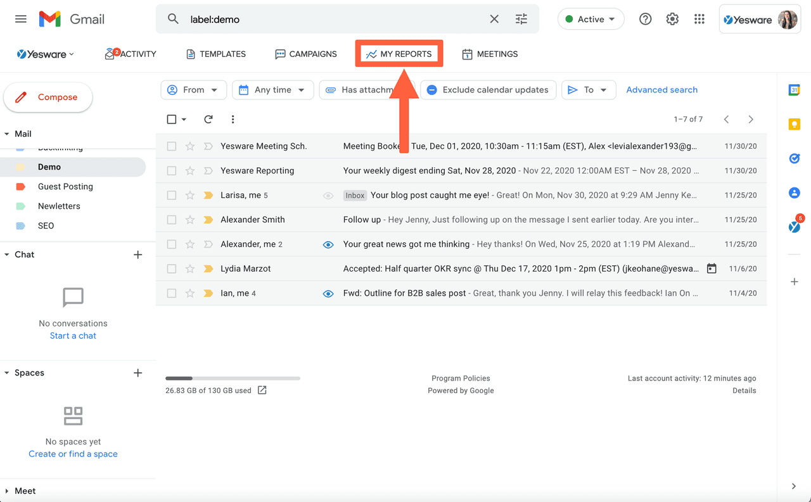The height and width of the screenshot is (502, 811).
Task: Select the checkbox for the Alexander Smith email
Action: pos(171,220)
